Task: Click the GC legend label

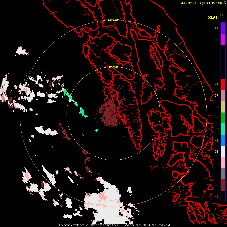Action: click(216, 174)
